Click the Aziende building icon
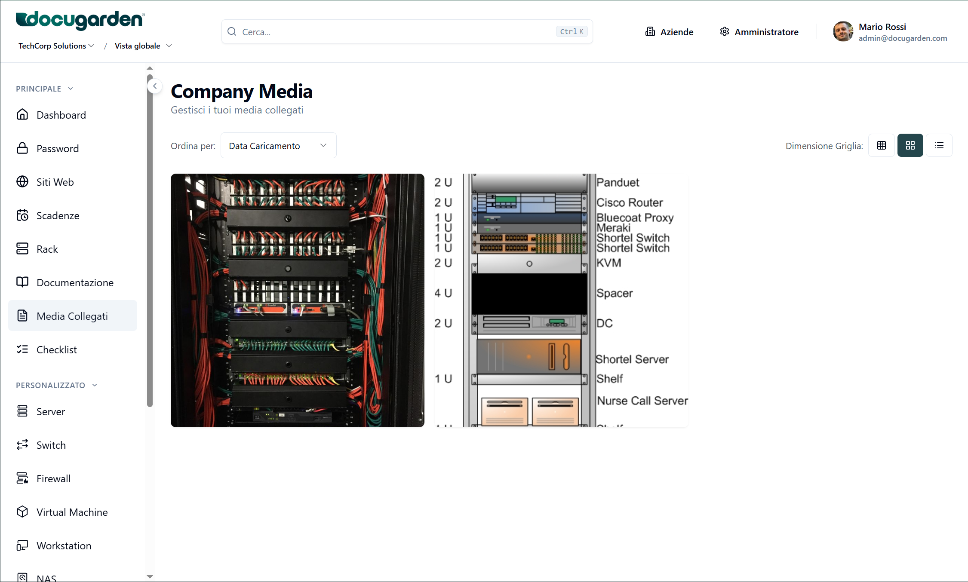This screenshot has width=968, height=582. click(x=650, y=32)
